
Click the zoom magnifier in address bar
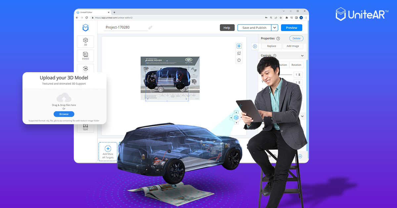(271, 18)
